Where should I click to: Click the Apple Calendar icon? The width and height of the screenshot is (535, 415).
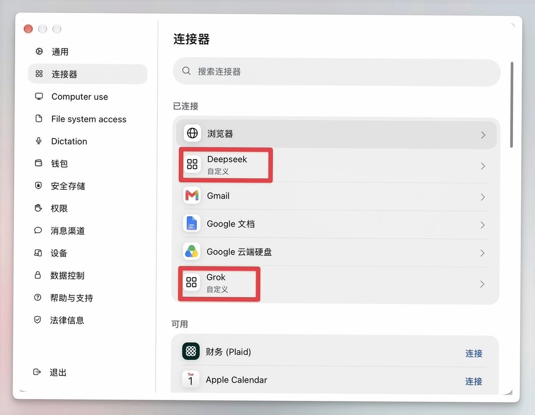[191, 379]
